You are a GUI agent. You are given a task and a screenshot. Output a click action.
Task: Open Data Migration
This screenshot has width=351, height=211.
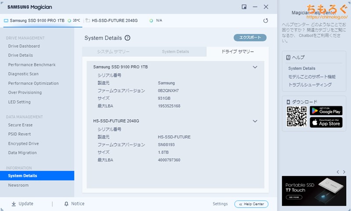22,153
